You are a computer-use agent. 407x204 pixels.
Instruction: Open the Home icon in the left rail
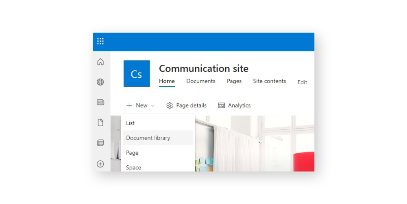[x=100, y=62]
